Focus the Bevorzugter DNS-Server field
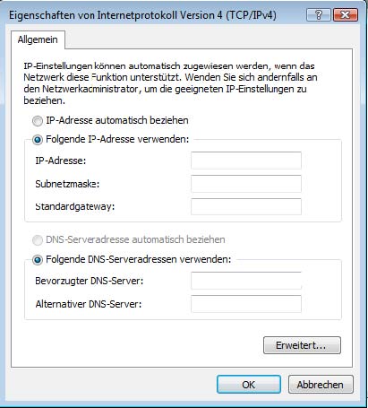This screenshot has width=368, height=408. [246, 281]
